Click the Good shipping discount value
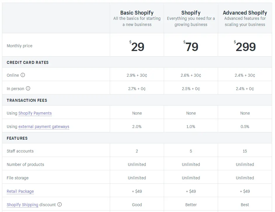275x212 pixels. pyautogui.click(x=137, y=205)
